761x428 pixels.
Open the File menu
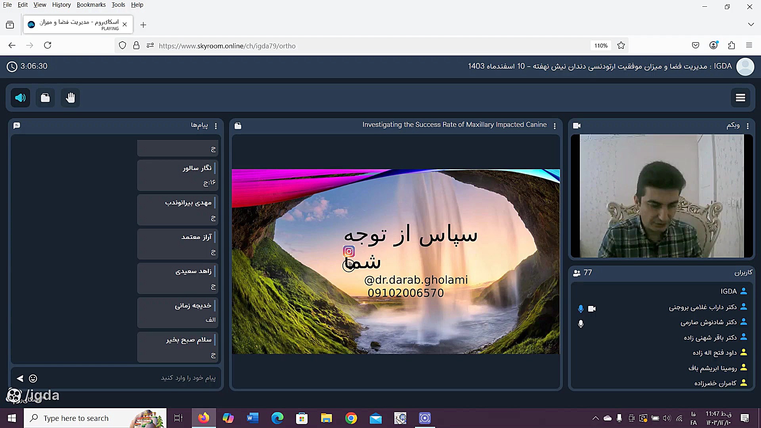coord(7,5)
